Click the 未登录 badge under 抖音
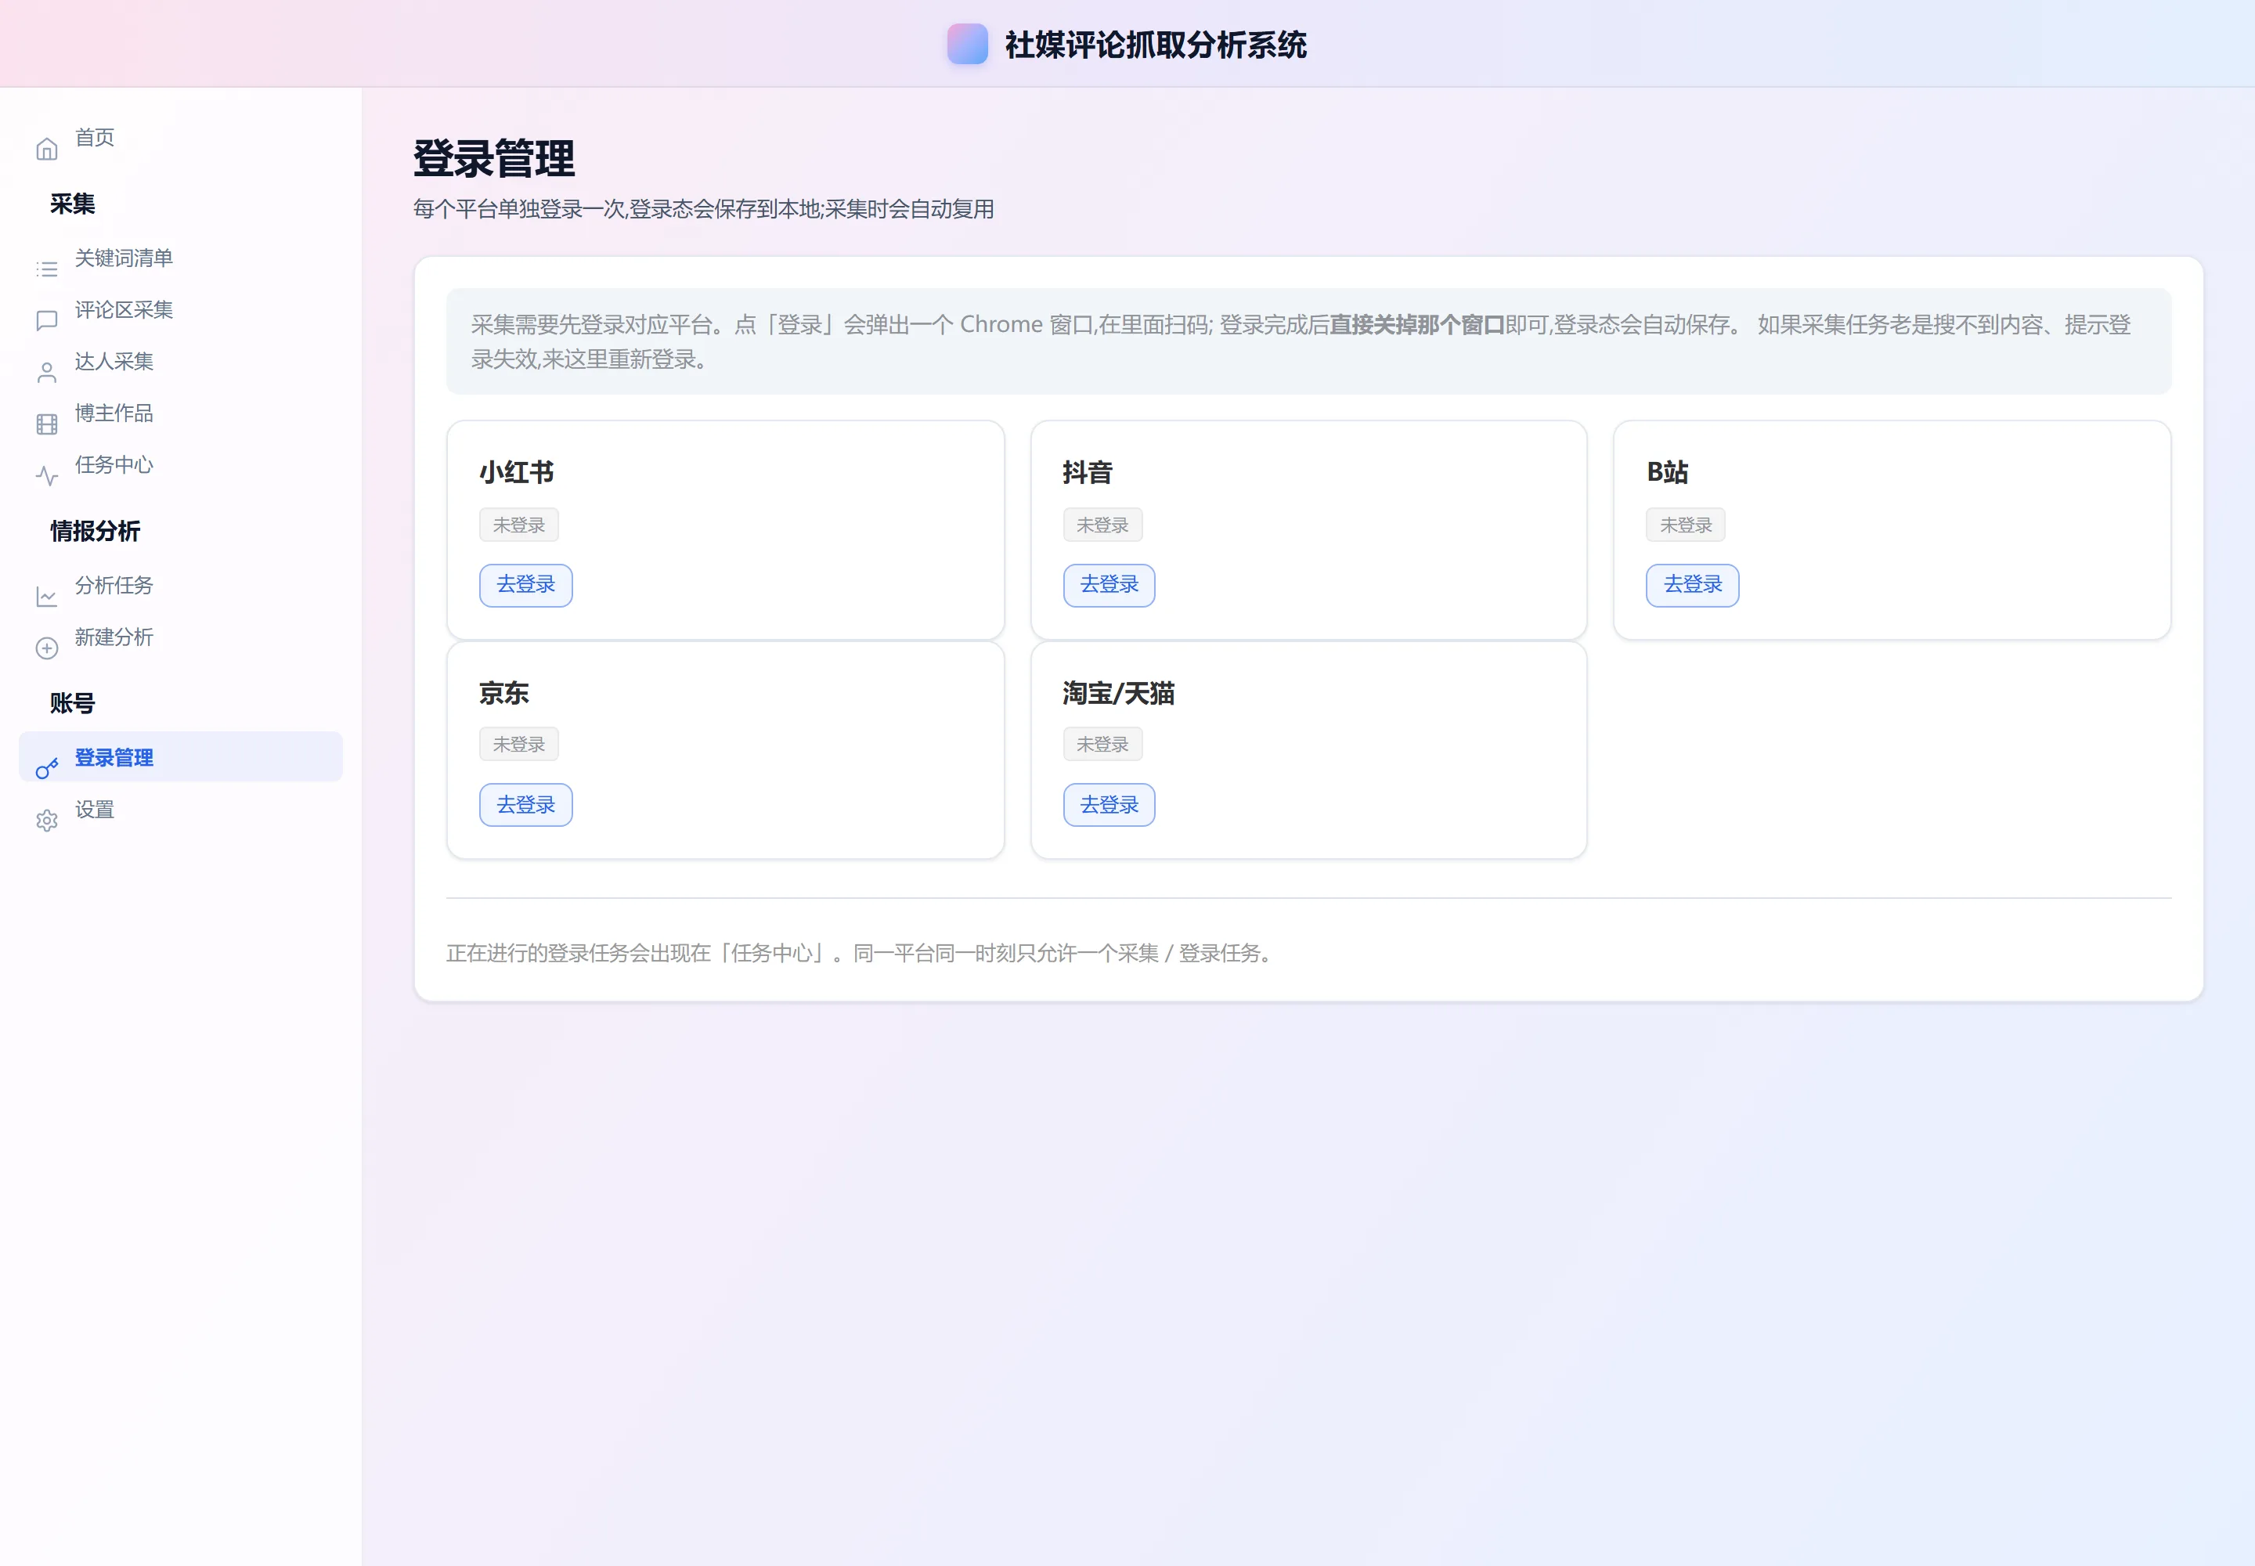The image size is (2255, 1566). (1102, 525)
